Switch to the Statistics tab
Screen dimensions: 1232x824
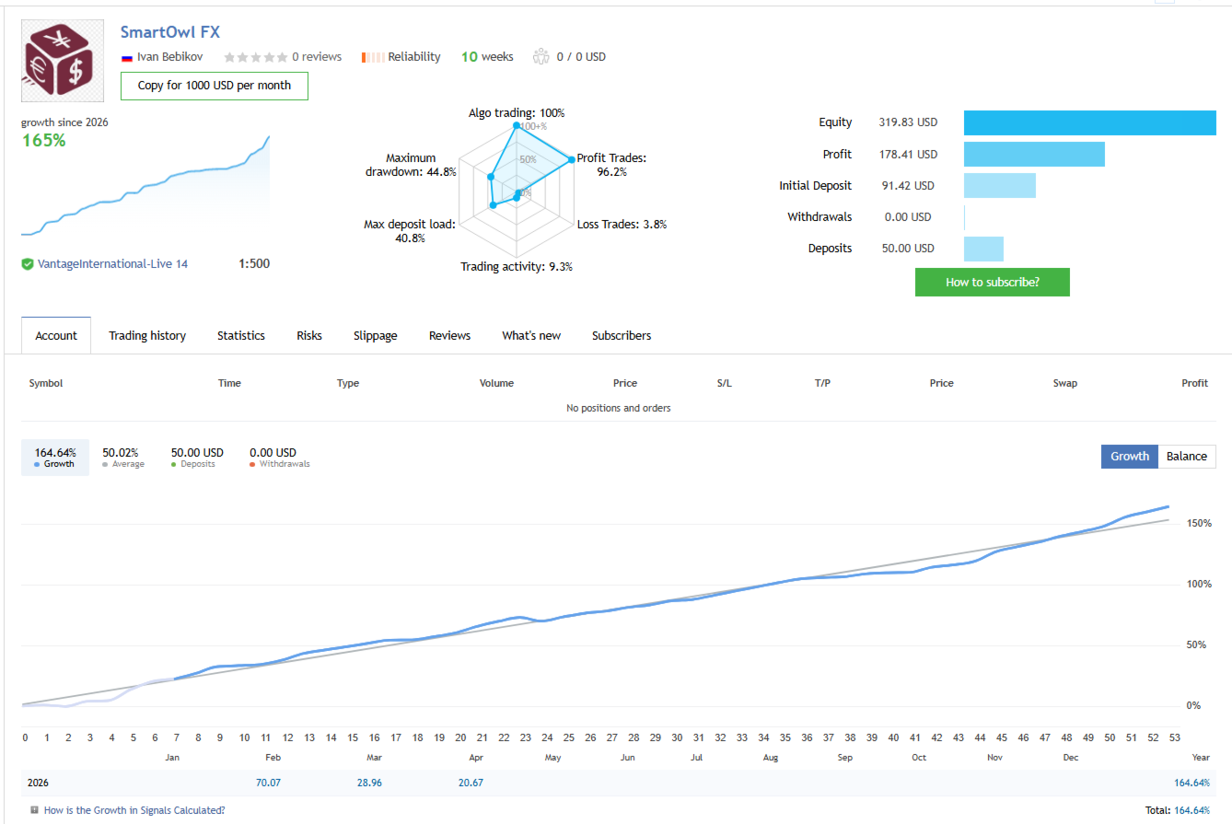click(240, 335)
